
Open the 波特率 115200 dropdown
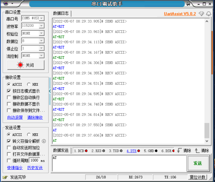click(42, 26)
